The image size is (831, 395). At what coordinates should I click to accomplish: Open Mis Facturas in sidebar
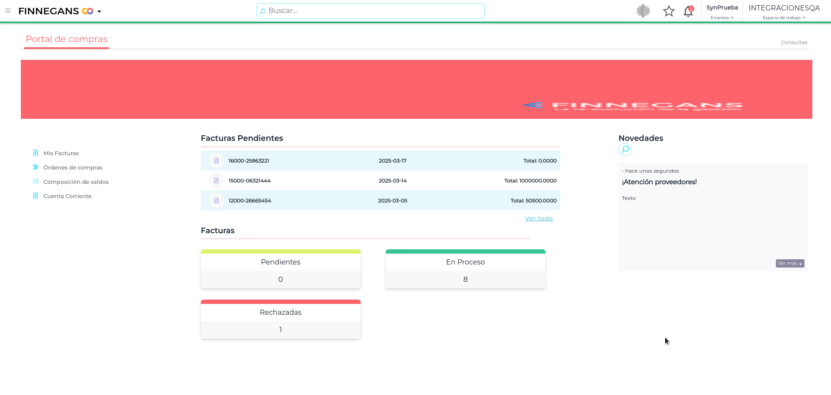point(61,153)
